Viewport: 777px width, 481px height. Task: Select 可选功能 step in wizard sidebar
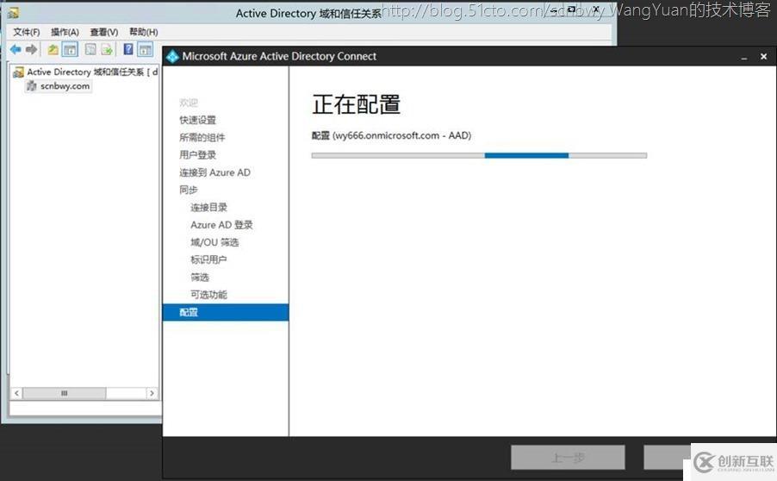tap(208, 295)
